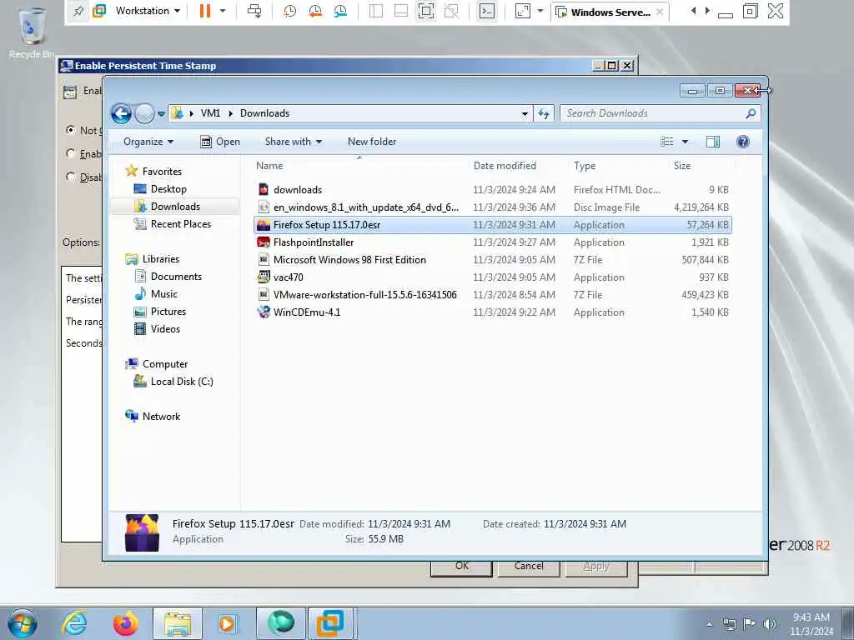Click VM1 in the address breadcrumb

(x=210, y=113)
